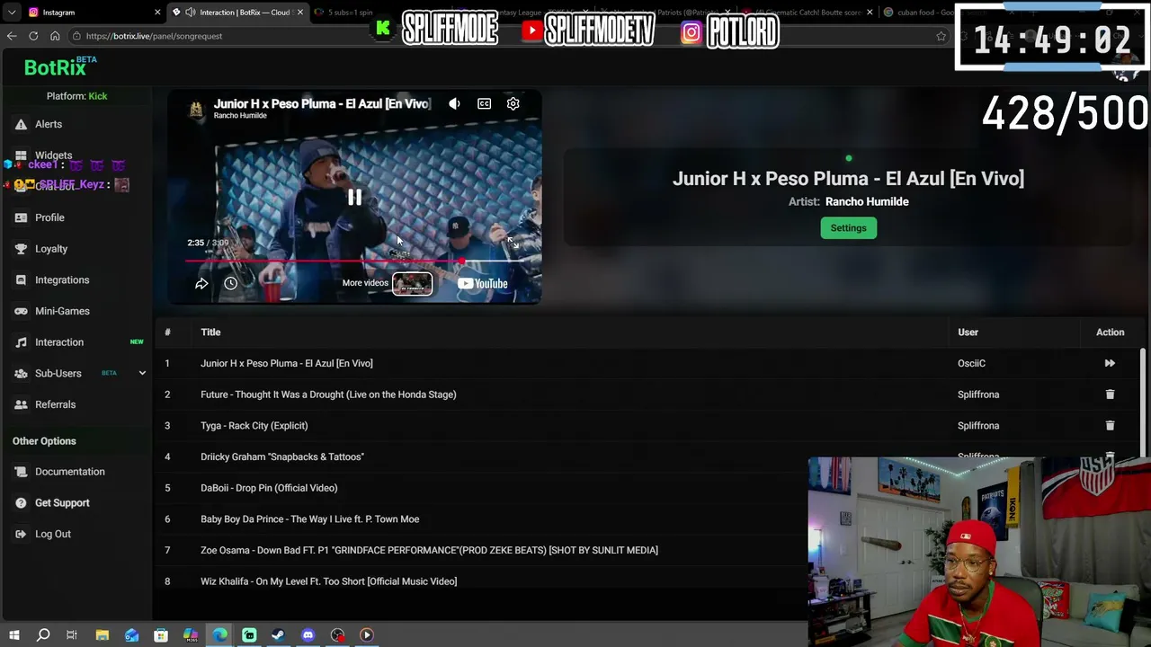
Task: Click the Referrals people icon
Action: point(21,404)
